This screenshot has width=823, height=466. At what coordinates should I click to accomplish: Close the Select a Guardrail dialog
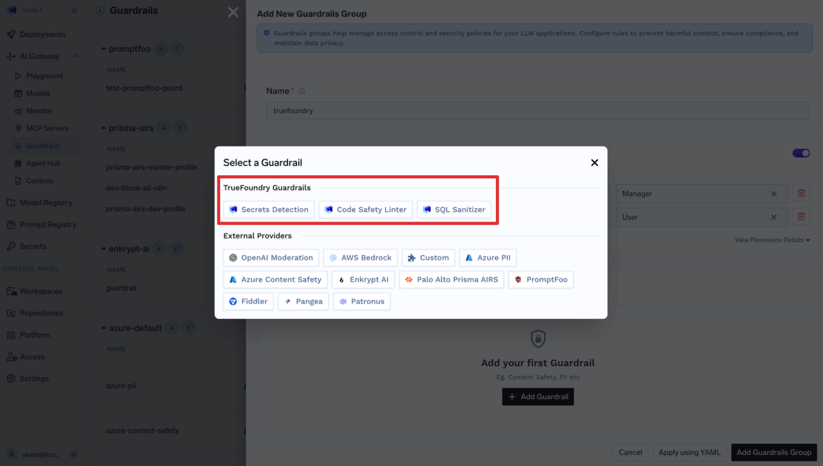pyautogui.click(x=594, y=163)
